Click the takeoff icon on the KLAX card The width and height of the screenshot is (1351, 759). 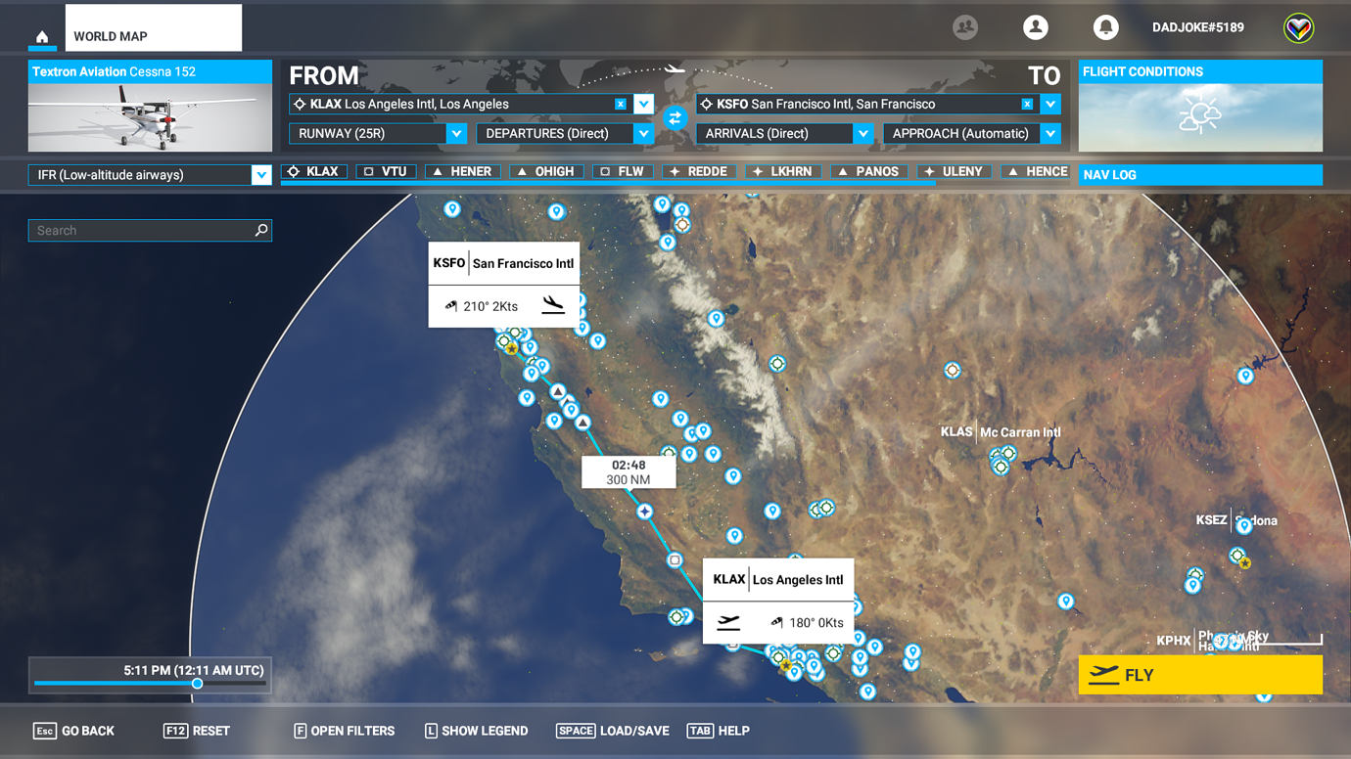pos(727,622)
